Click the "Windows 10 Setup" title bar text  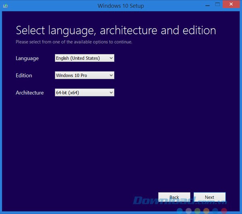pos(121,6)
